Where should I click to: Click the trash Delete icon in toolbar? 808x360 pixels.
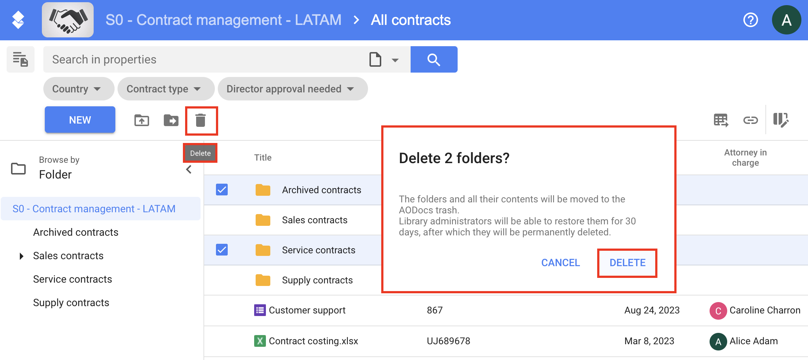(x=201, y=120)
